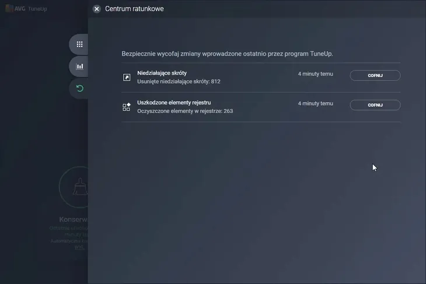Screen dimensions: 426x284
Task: Undo Uszkodzone elementy rejestru with COFNIJ
Action: pos(375,105)
